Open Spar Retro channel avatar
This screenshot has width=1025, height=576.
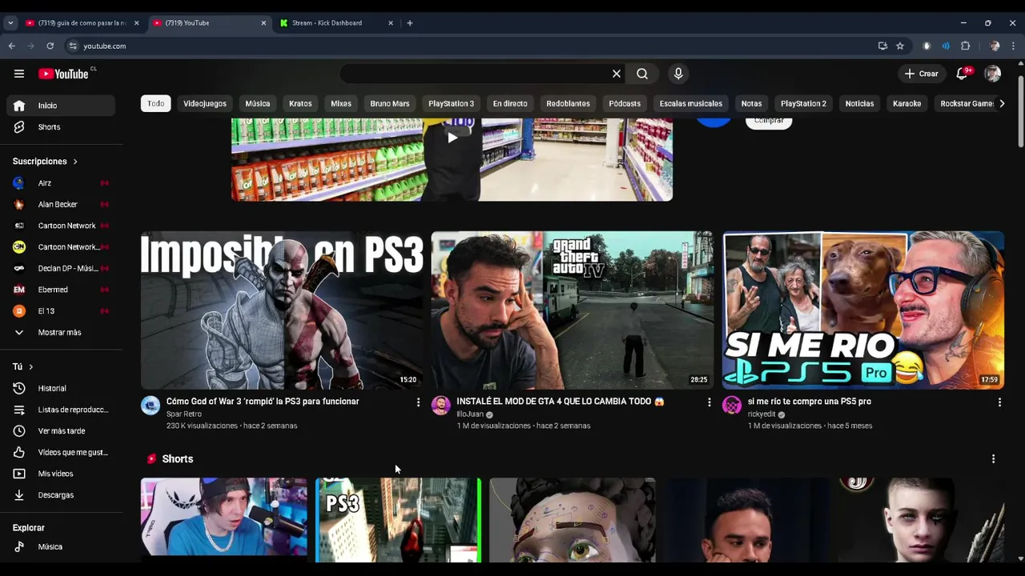pyautogui.click(x=151, y=406)
